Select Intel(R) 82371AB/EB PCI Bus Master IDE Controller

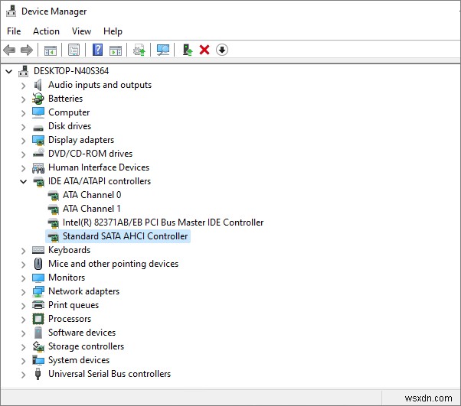click(x=163, y=222)
